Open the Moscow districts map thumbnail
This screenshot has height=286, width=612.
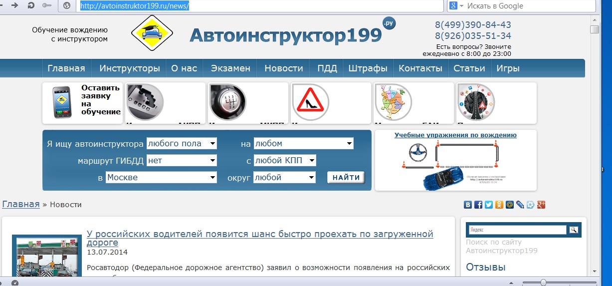coord(393,102)
